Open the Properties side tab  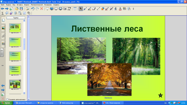[3, 44]
